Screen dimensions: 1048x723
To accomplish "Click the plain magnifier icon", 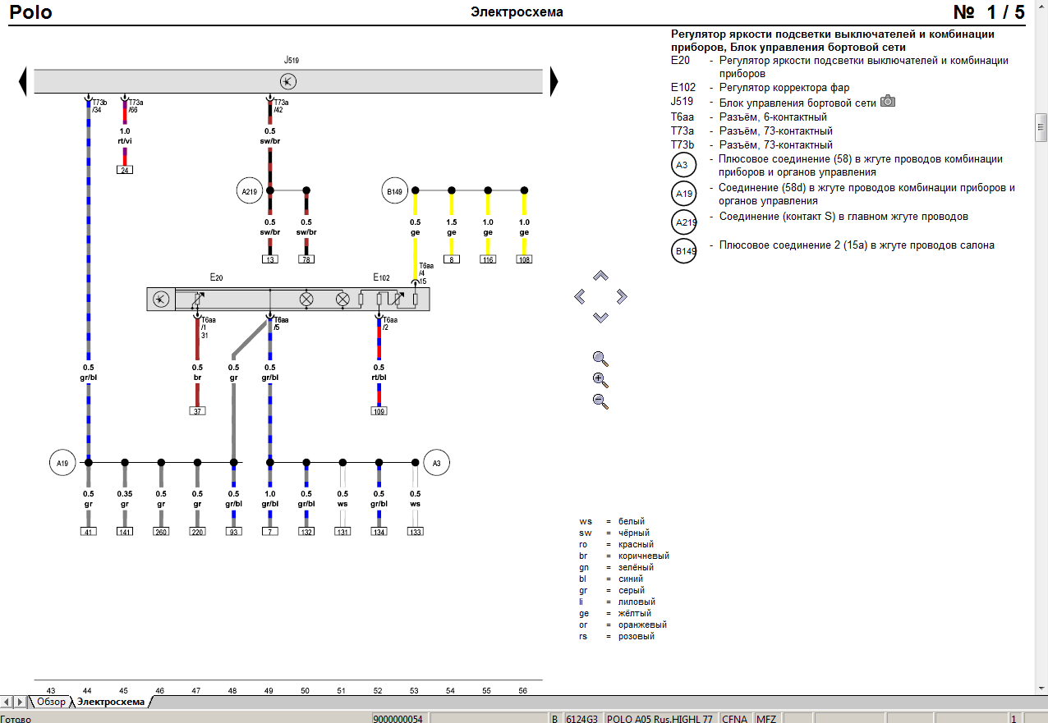I will click(x=600, y=359).
